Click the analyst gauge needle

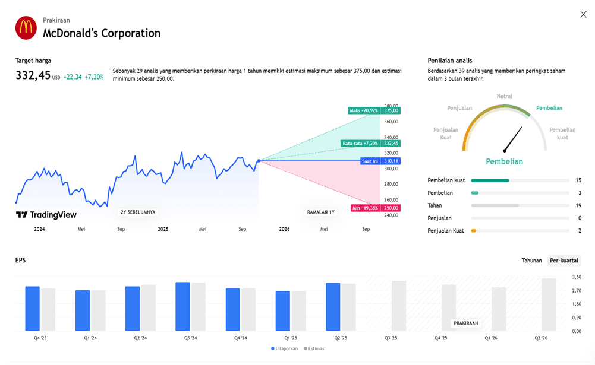pyautogui.click(x=512, y=139)
